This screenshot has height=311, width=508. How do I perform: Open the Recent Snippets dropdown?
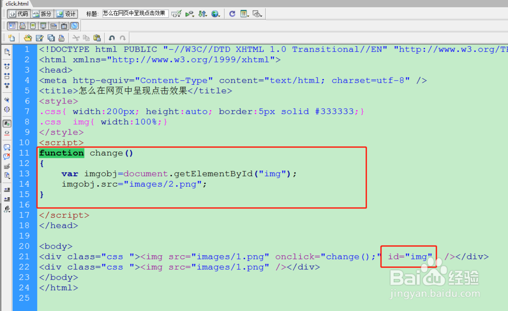(x=7, y=176)
